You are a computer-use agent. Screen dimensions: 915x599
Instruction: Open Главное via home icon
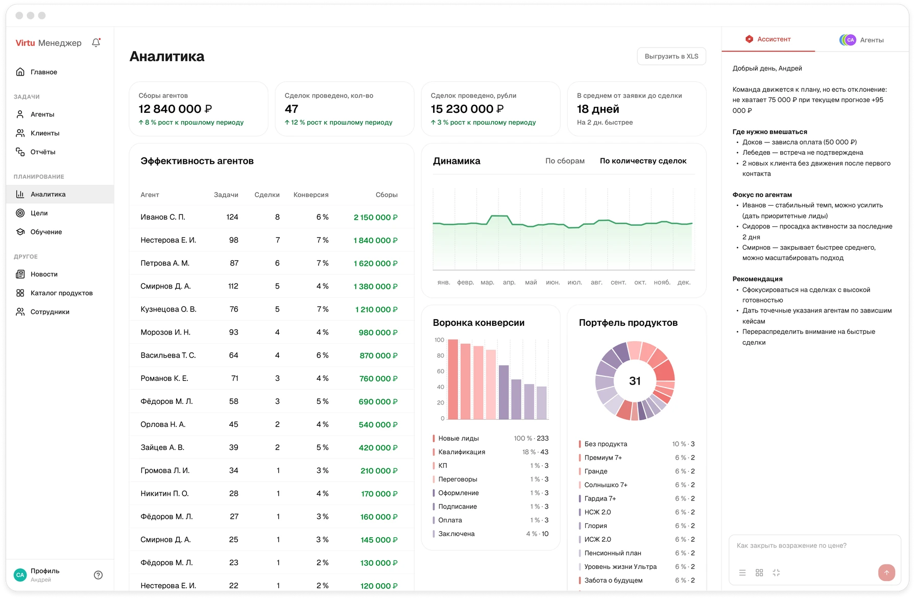(x=20, y=72)
